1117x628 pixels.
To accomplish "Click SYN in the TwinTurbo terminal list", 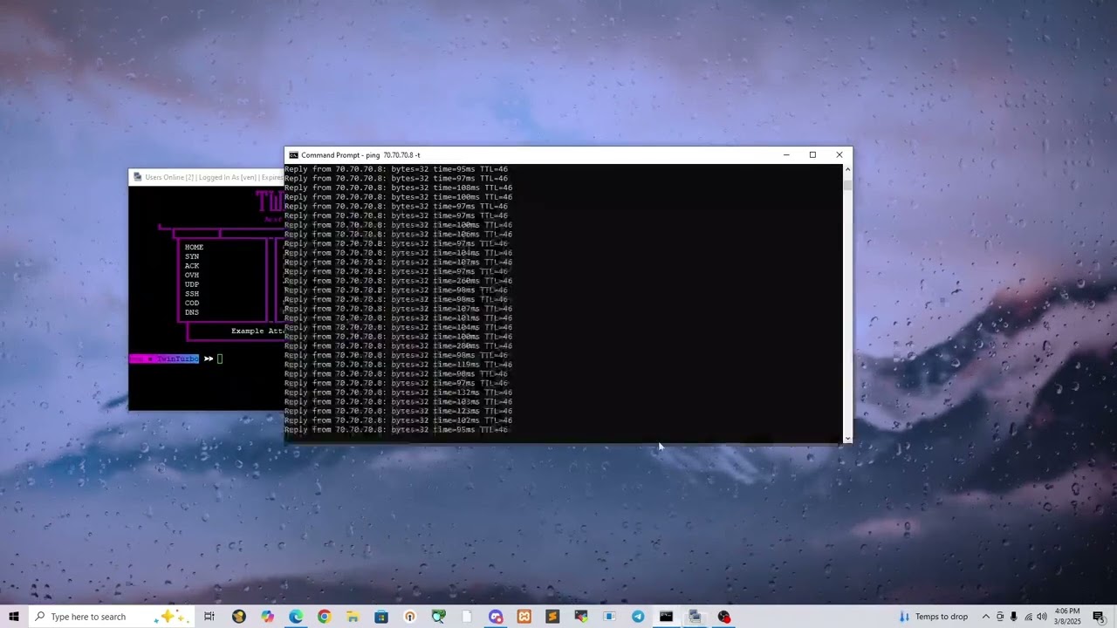I will pyautogui.click(x=192, y=256).
